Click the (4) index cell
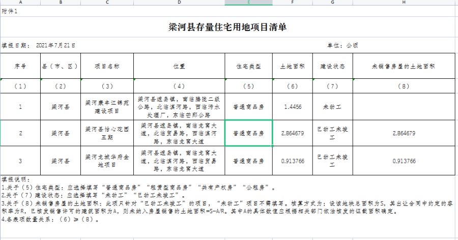 click(x=179, y=86)
